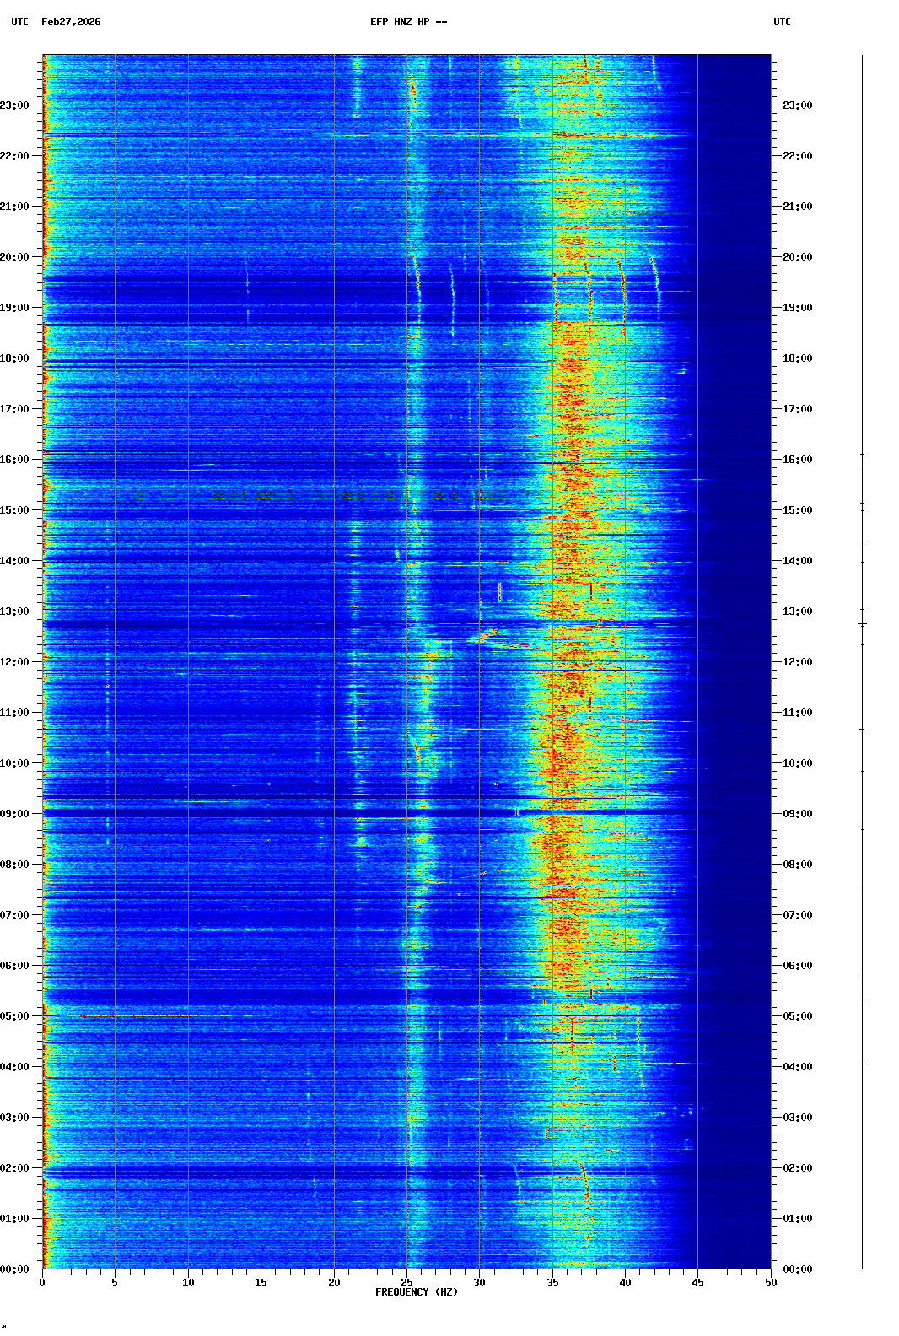Click the 15 Hz frequency tick label

(x=261, y=1283)
